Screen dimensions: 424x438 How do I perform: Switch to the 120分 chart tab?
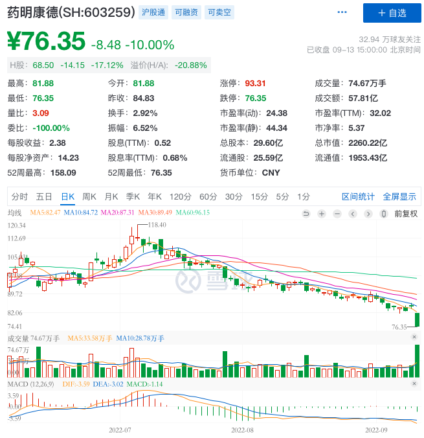(x=181, y=197)
